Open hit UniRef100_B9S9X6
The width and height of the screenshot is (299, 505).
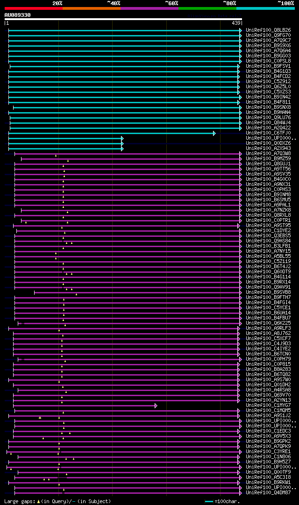click(x=268, y=46)
